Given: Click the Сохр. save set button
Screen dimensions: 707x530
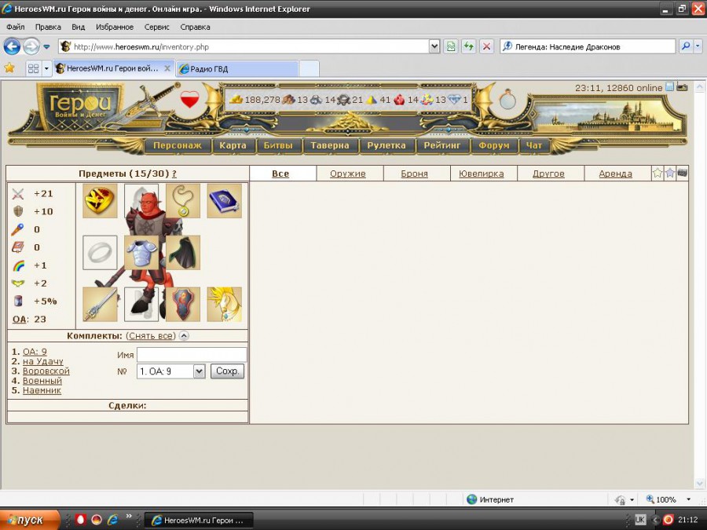Looking at the screenshot, I should (227, 371).
